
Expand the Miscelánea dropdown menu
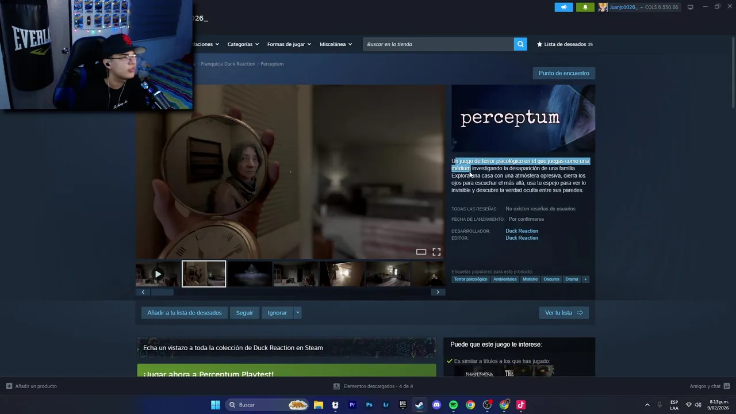click(336, 44)
